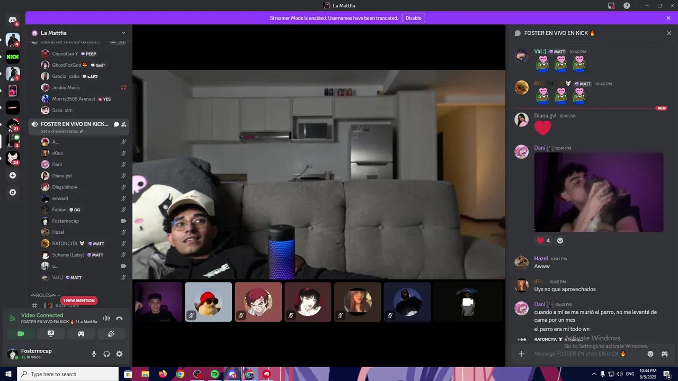Open Spotify from the taskbar
The width and height of the screenshot is (678, 381).
[x=215, y=374]
